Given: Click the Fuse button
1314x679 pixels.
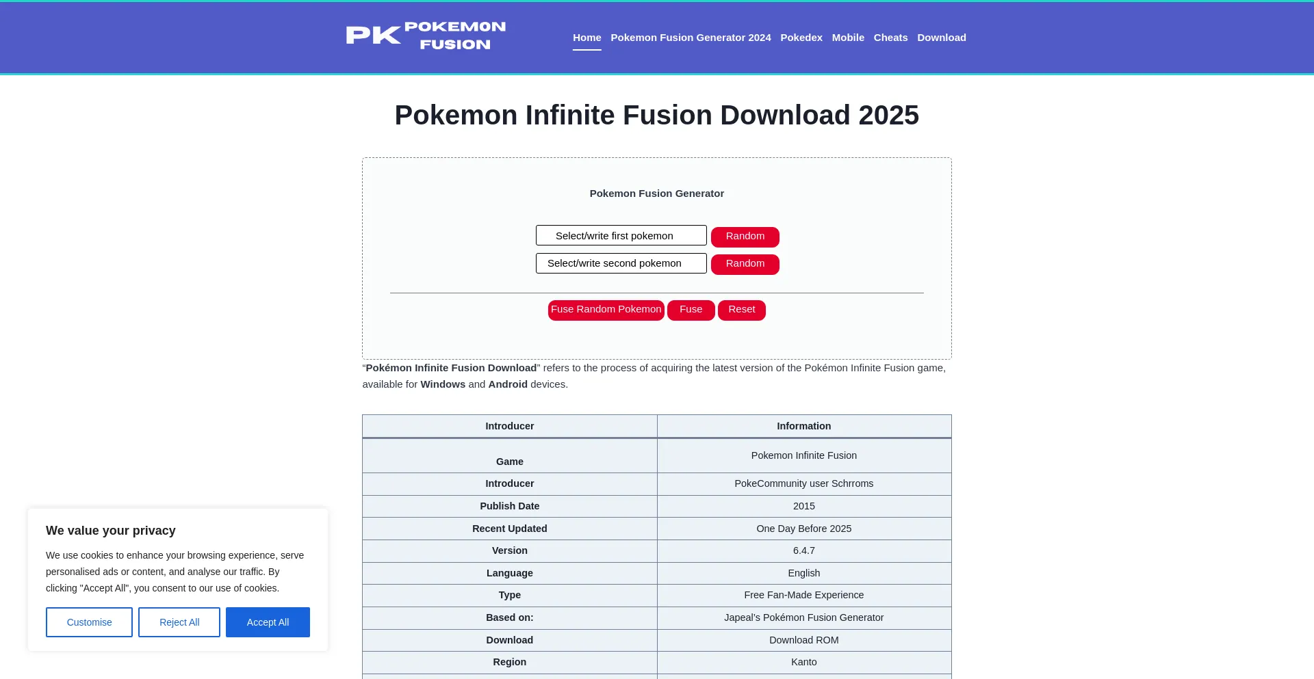Looking at the screenshot, I should (691, 310).
